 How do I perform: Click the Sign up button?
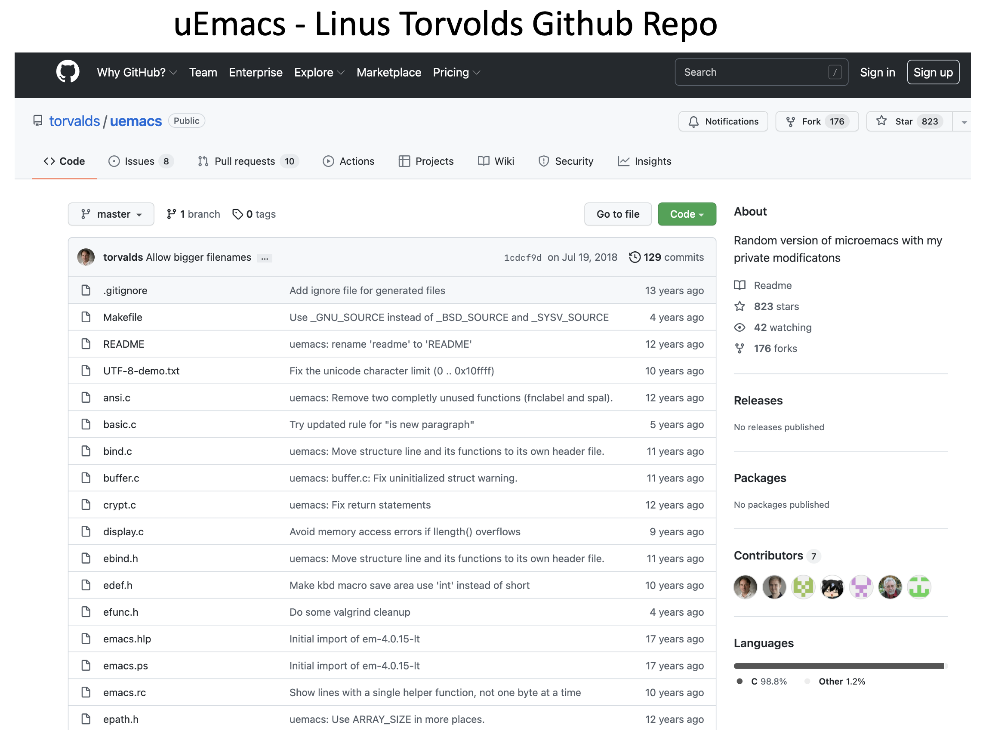pos(933,72)
